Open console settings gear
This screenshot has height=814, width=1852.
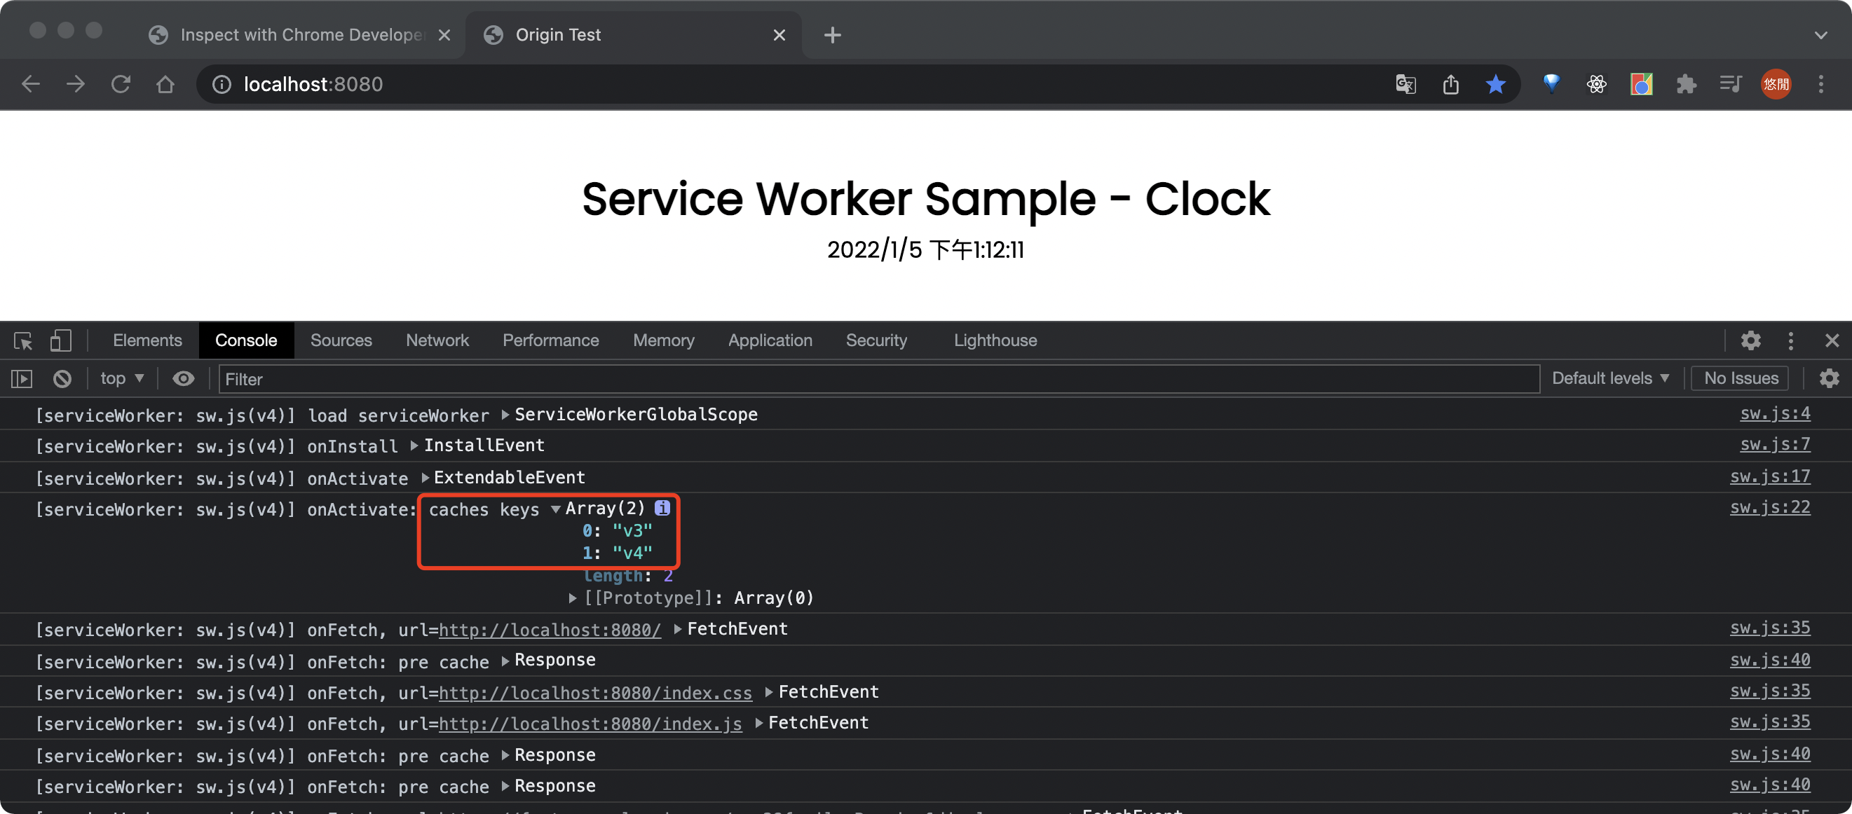coord(1829,378)
